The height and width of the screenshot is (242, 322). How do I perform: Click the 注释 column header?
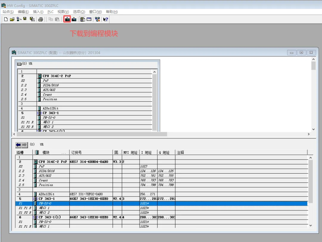(241, 152)
